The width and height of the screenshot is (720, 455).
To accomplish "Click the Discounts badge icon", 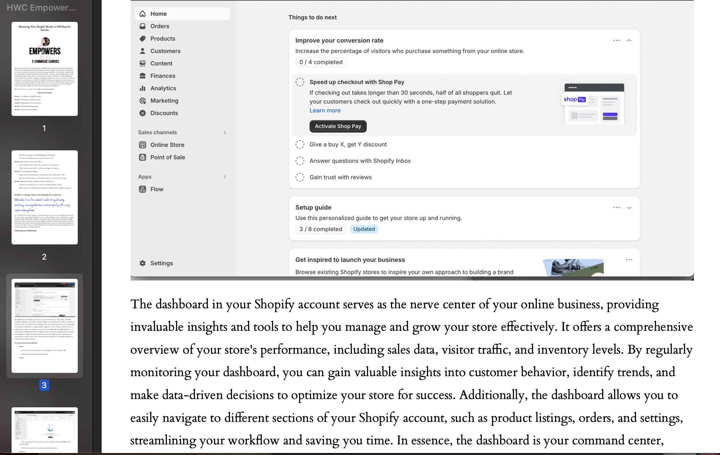I will (x=143, y=113).
